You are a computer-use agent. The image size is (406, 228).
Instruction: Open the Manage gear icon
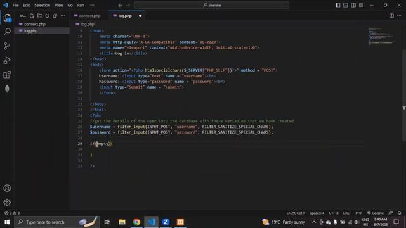coord(7,203)
